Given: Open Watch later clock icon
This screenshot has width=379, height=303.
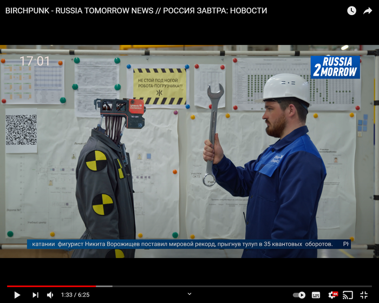Looking at the screenshot, I should click(351, 11).
